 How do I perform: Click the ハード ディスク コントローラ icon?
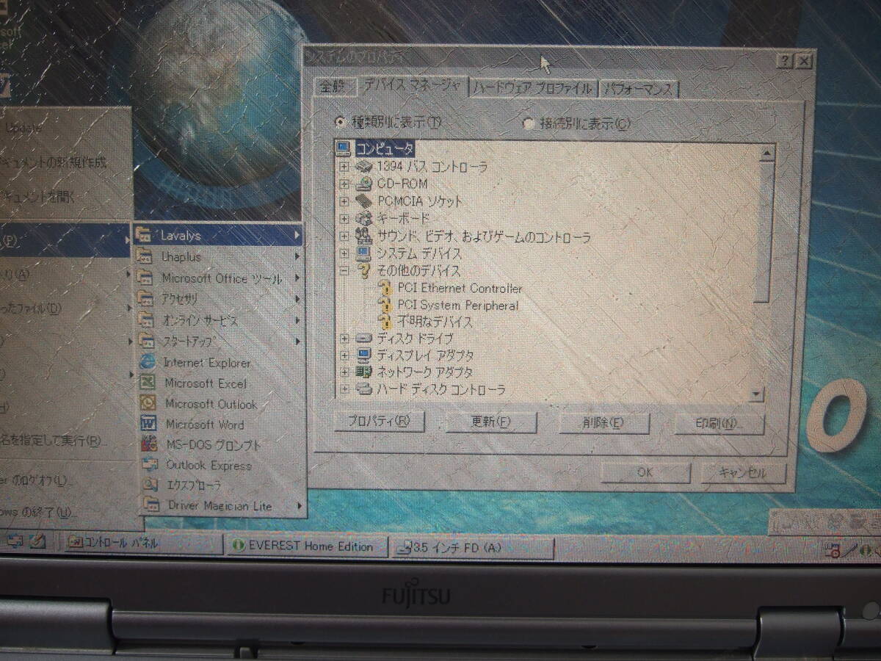click(x=364, y=389)
